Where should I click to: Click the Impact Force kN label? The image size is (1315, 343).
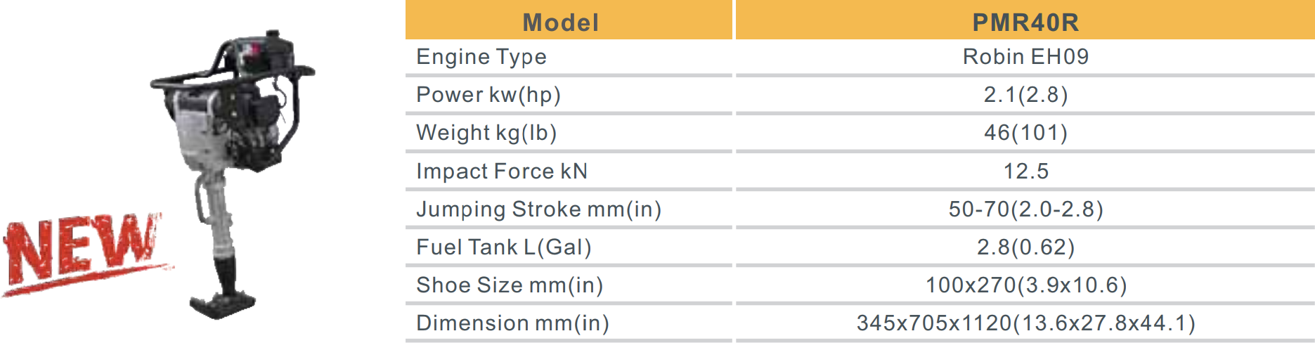(502, 171)
